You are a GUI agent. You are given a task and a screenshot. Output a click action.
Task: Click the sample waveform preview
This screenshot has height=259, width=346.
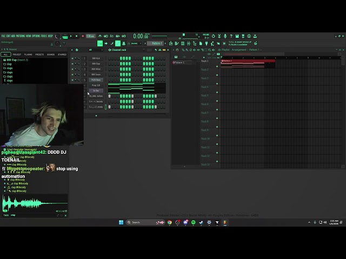[x=35, y=203]
